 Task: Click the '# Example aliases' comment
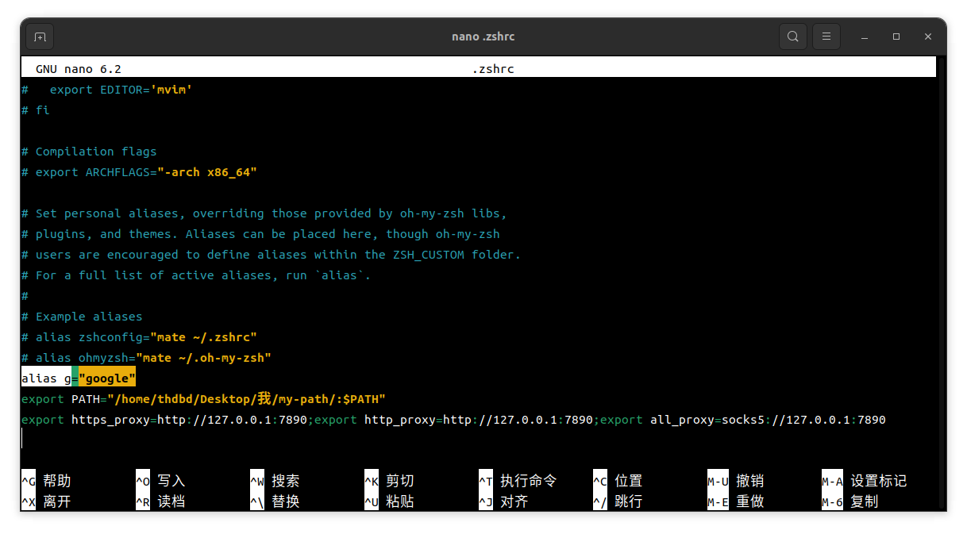(82, 317)
